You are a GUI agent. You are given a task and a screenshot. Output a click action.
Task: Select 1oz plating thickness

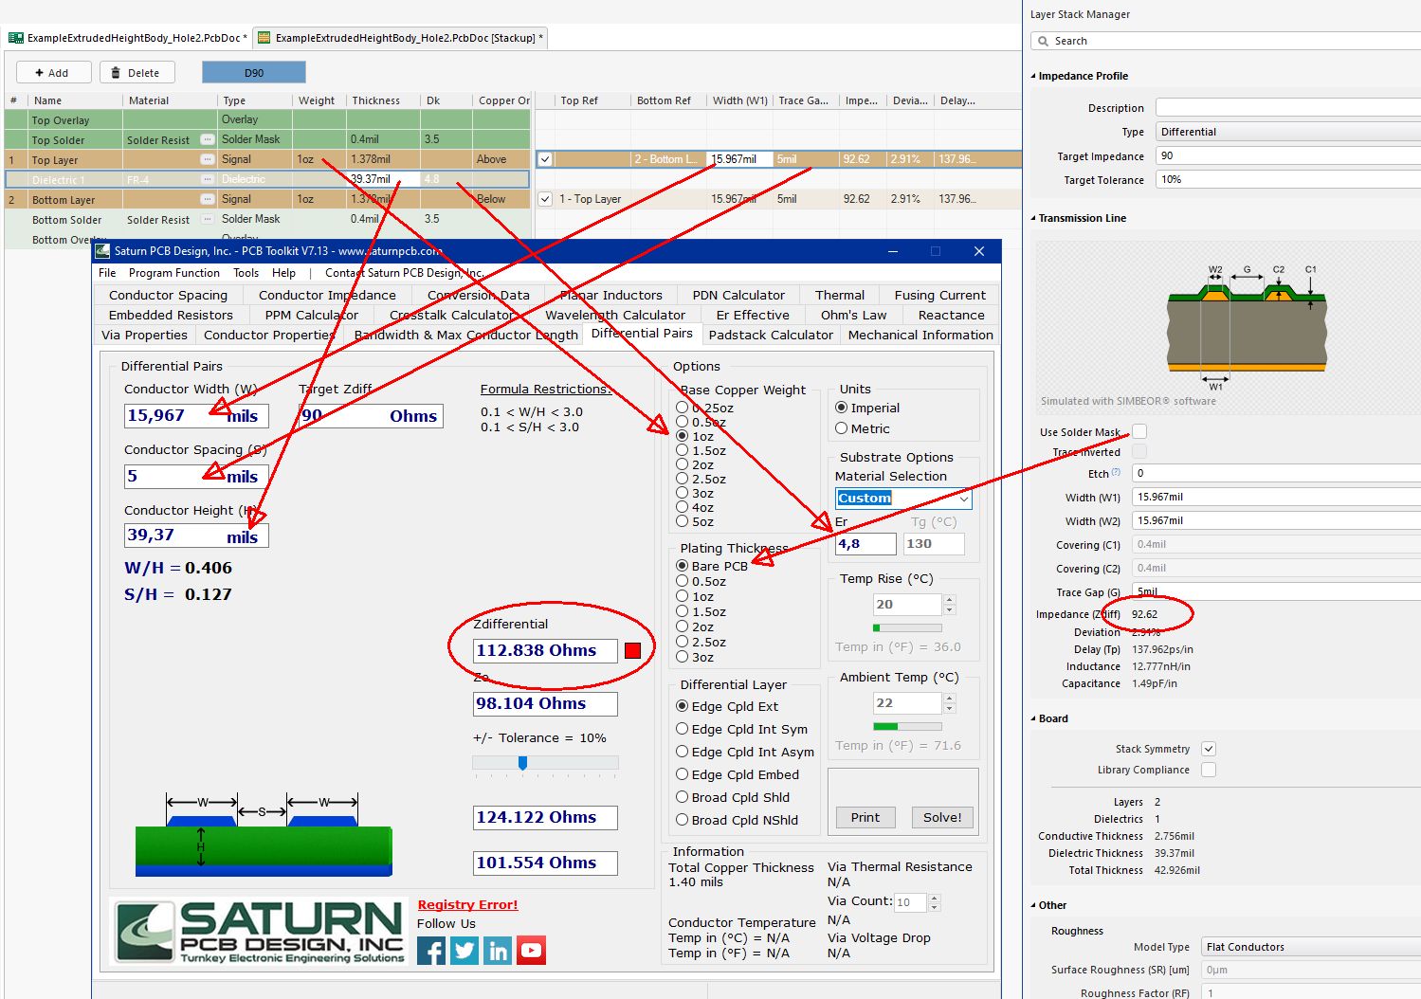[682, 596]
